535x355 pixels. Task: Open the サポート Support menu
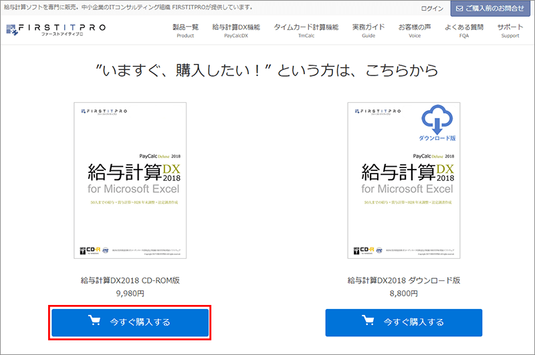510,31
